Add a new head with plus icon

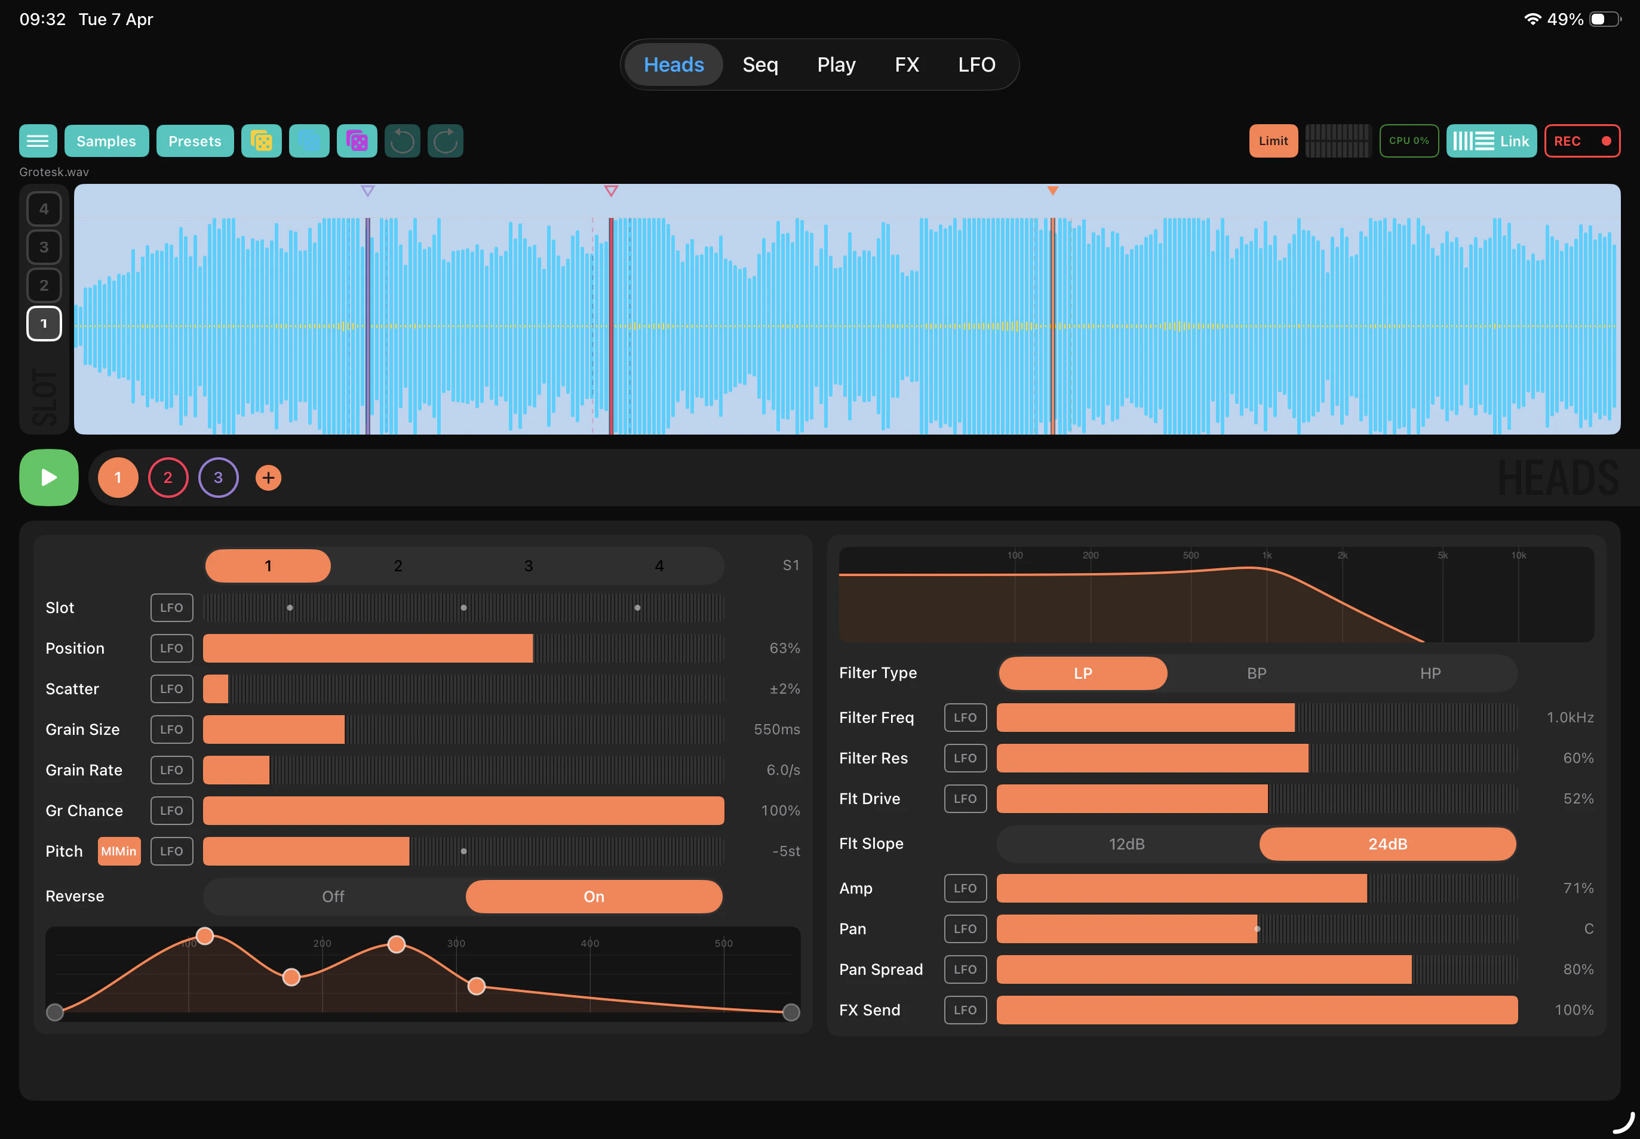[x=268, y=478]
